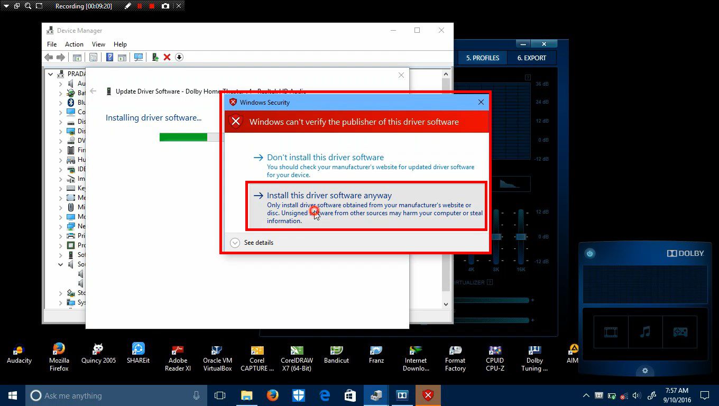
Task: Expand the Audio inputs tree node
Action: coord(60,84)
